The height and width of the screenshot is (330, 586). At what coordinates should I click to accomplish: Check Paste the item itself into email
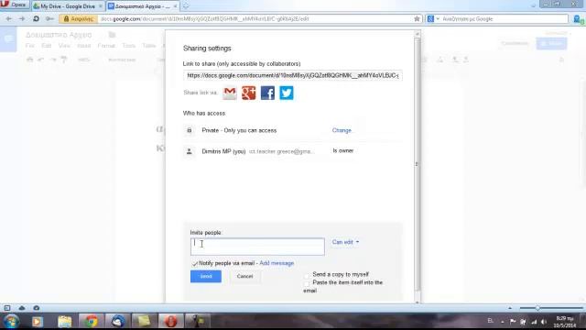307,283
